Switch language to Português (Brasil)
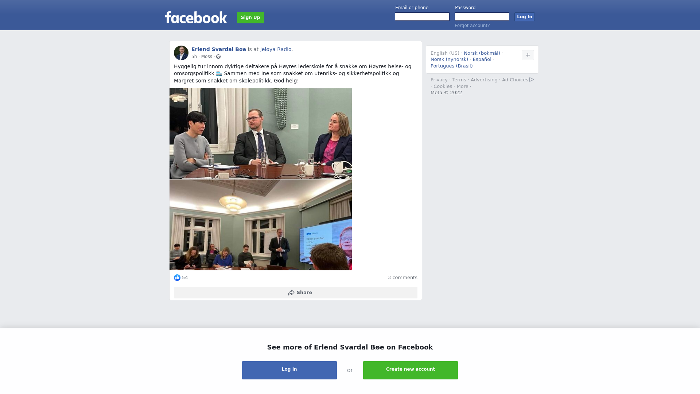The height and width of the screenshot is (394, 700). (451, 66)
